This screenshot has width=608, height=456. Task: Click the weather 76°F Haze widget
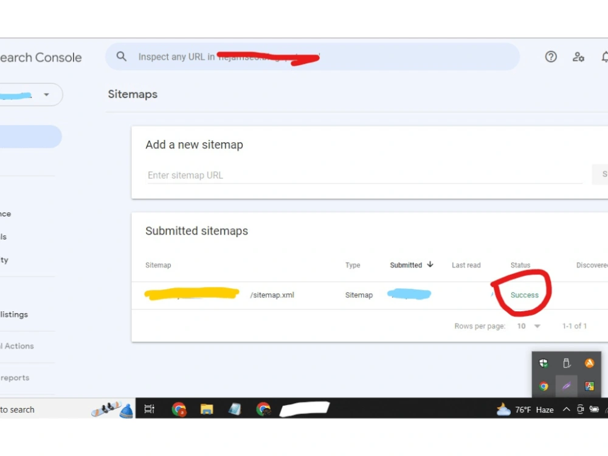(x=525, y=409)
